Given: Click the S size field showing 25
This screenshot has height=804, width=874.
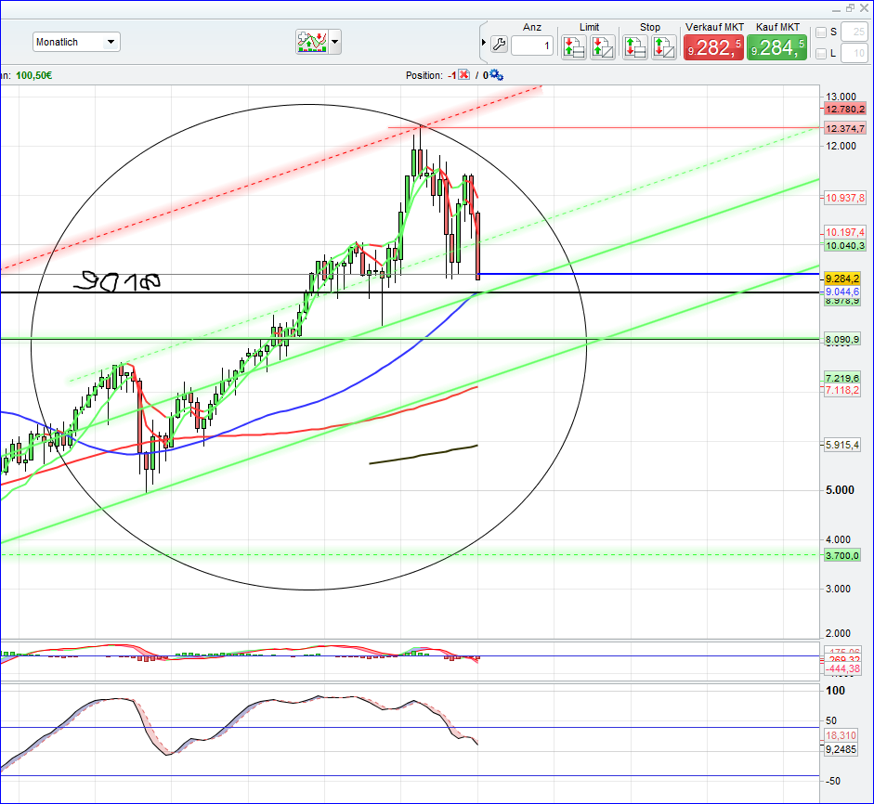Looking at the screenshot, I should 855,32.
